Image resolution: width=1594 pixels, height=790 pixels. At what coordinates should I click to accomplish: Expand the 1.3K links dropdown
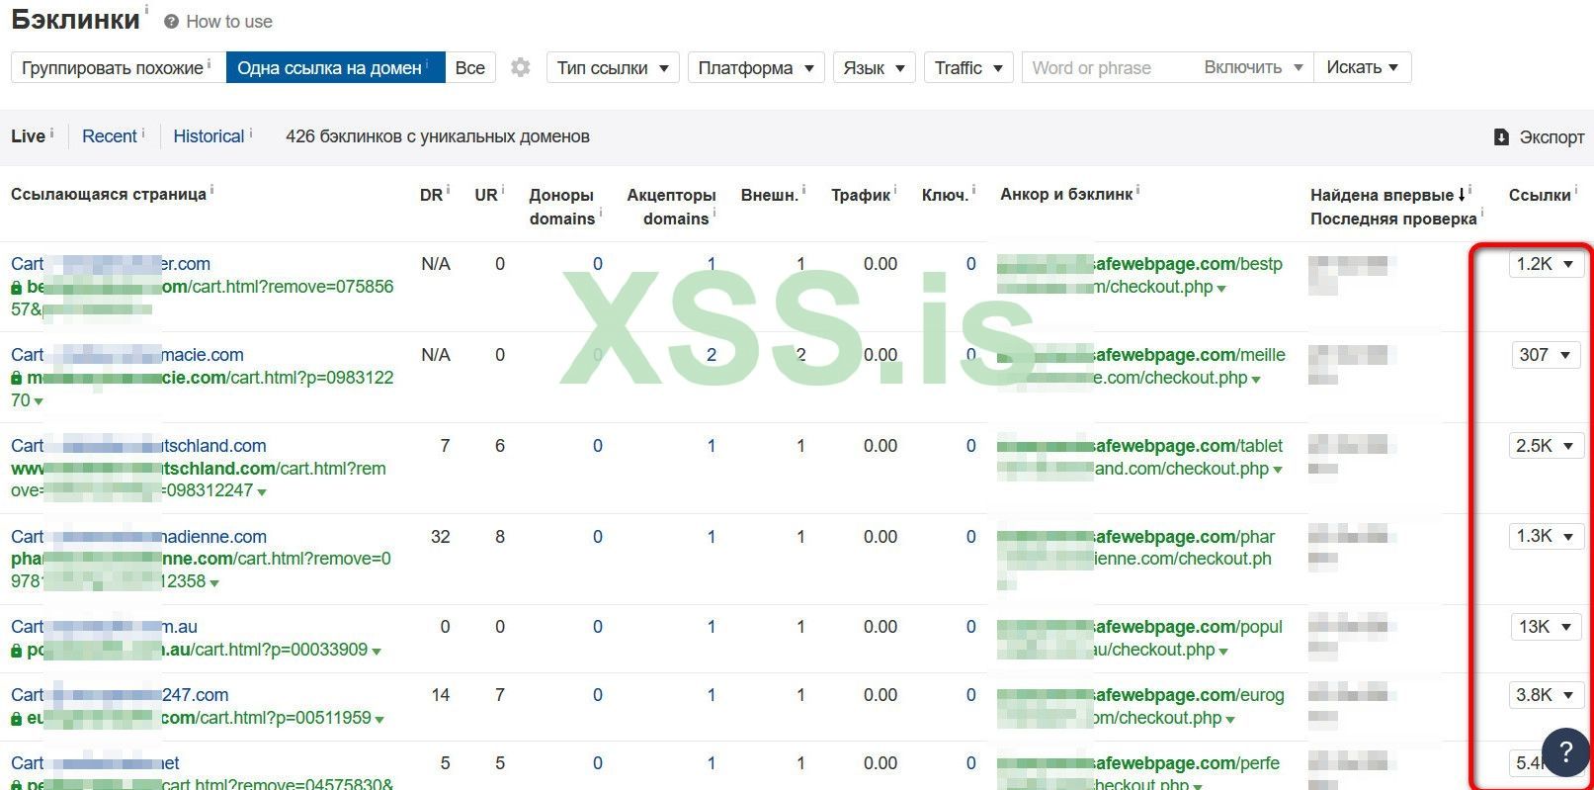1547,536
